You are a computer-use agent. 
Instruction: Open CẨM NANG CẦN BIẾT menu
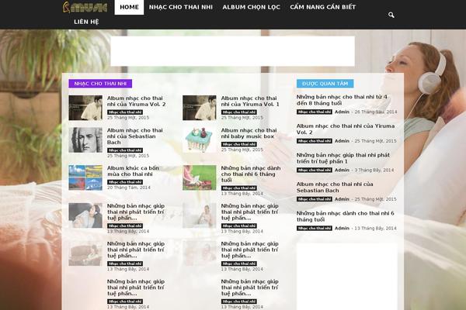323,7
